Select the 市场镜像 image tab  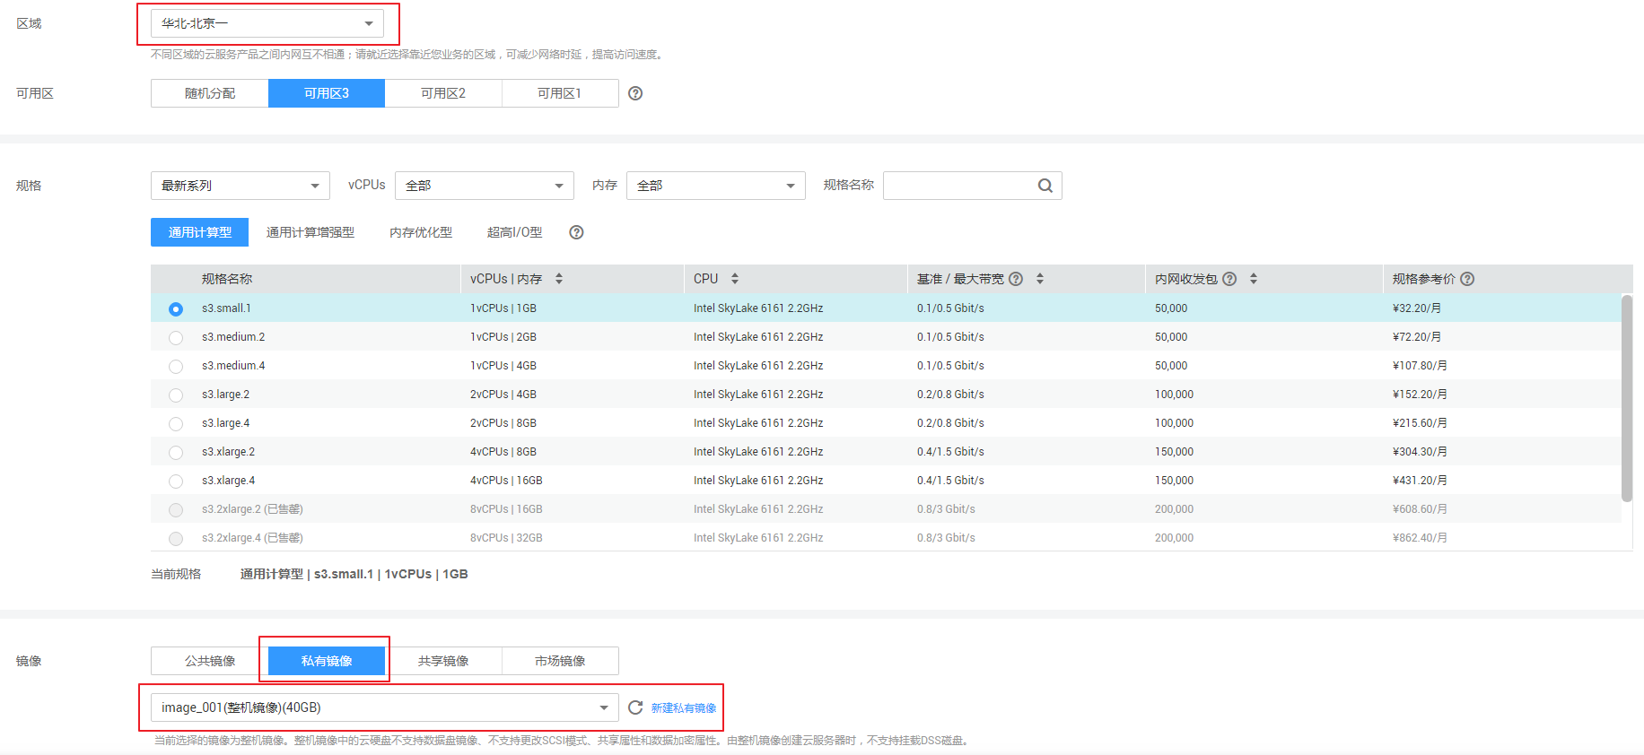(x=560, y=661)
